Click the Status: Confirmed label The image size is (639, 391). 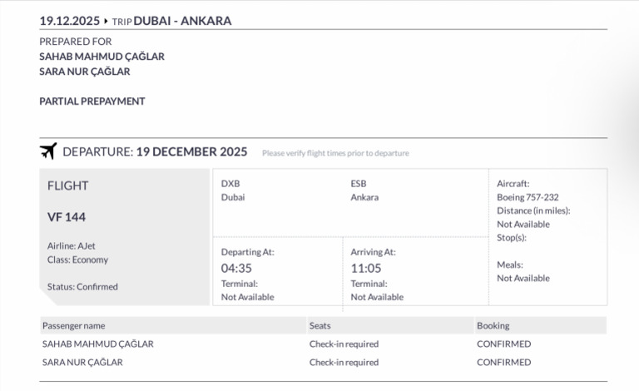pyautogui.click(x=82, y=287)
